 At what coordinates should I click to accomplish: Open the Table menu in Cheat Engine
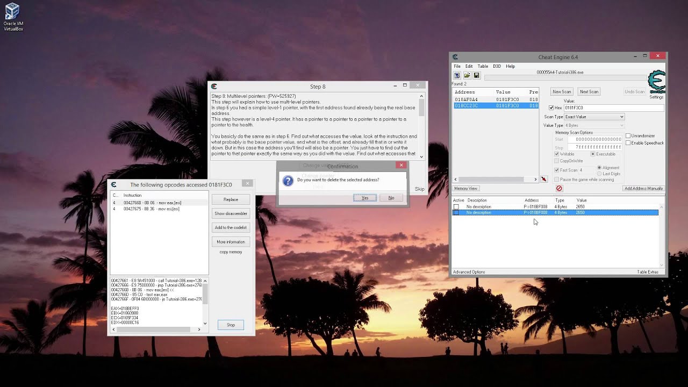[483, 66]
